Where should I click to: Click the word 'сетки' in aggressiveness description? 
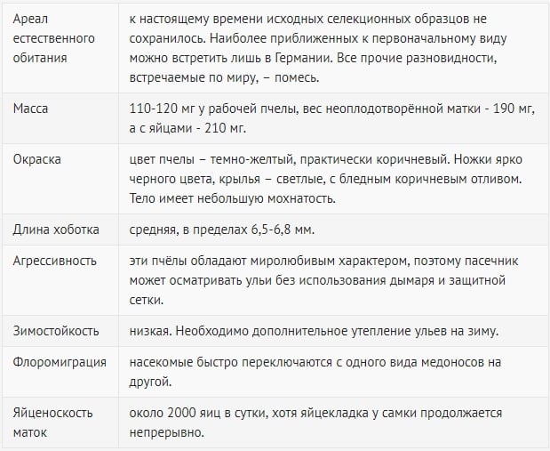(147, 300)
